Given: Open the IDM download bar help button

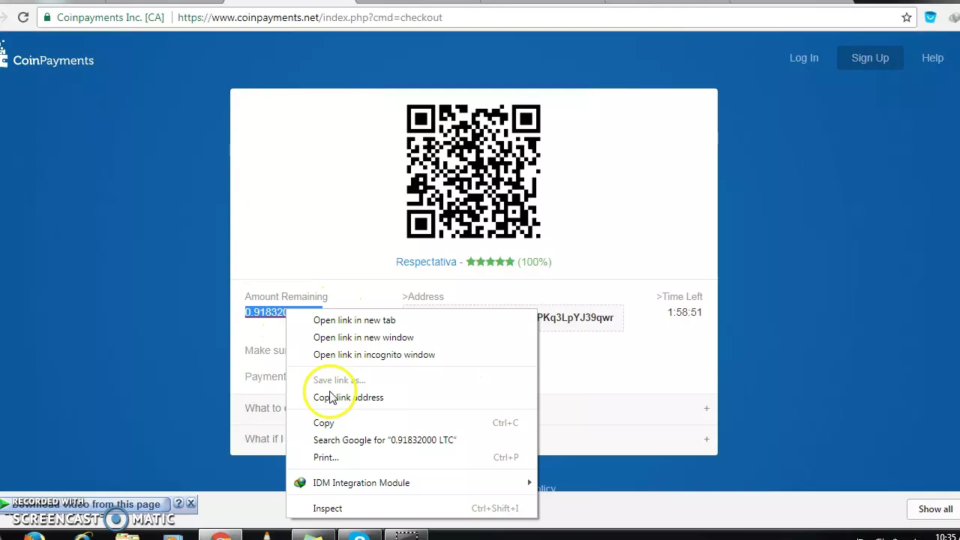Looking at the screenshot, I should pyautogui.click(x=178, y=503).
